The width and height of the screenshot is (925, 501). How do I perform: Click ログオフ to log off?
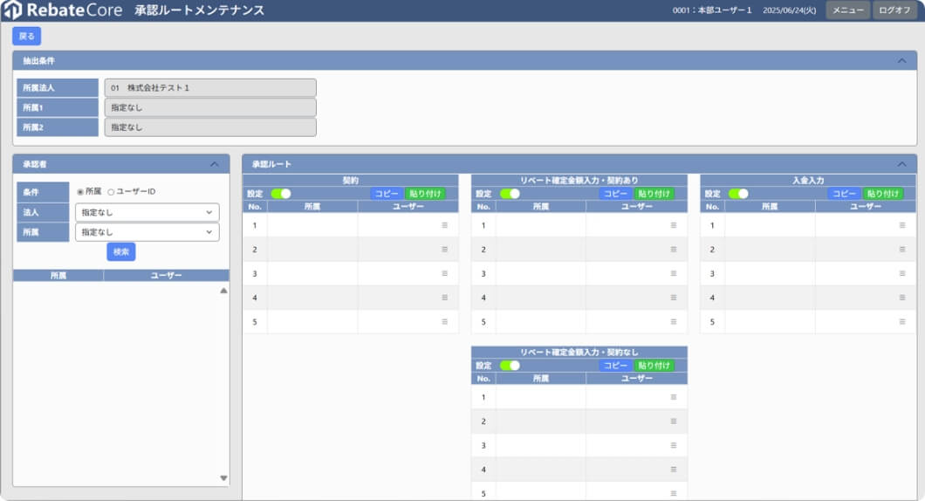pyautogui.click(x=894, y=10)
